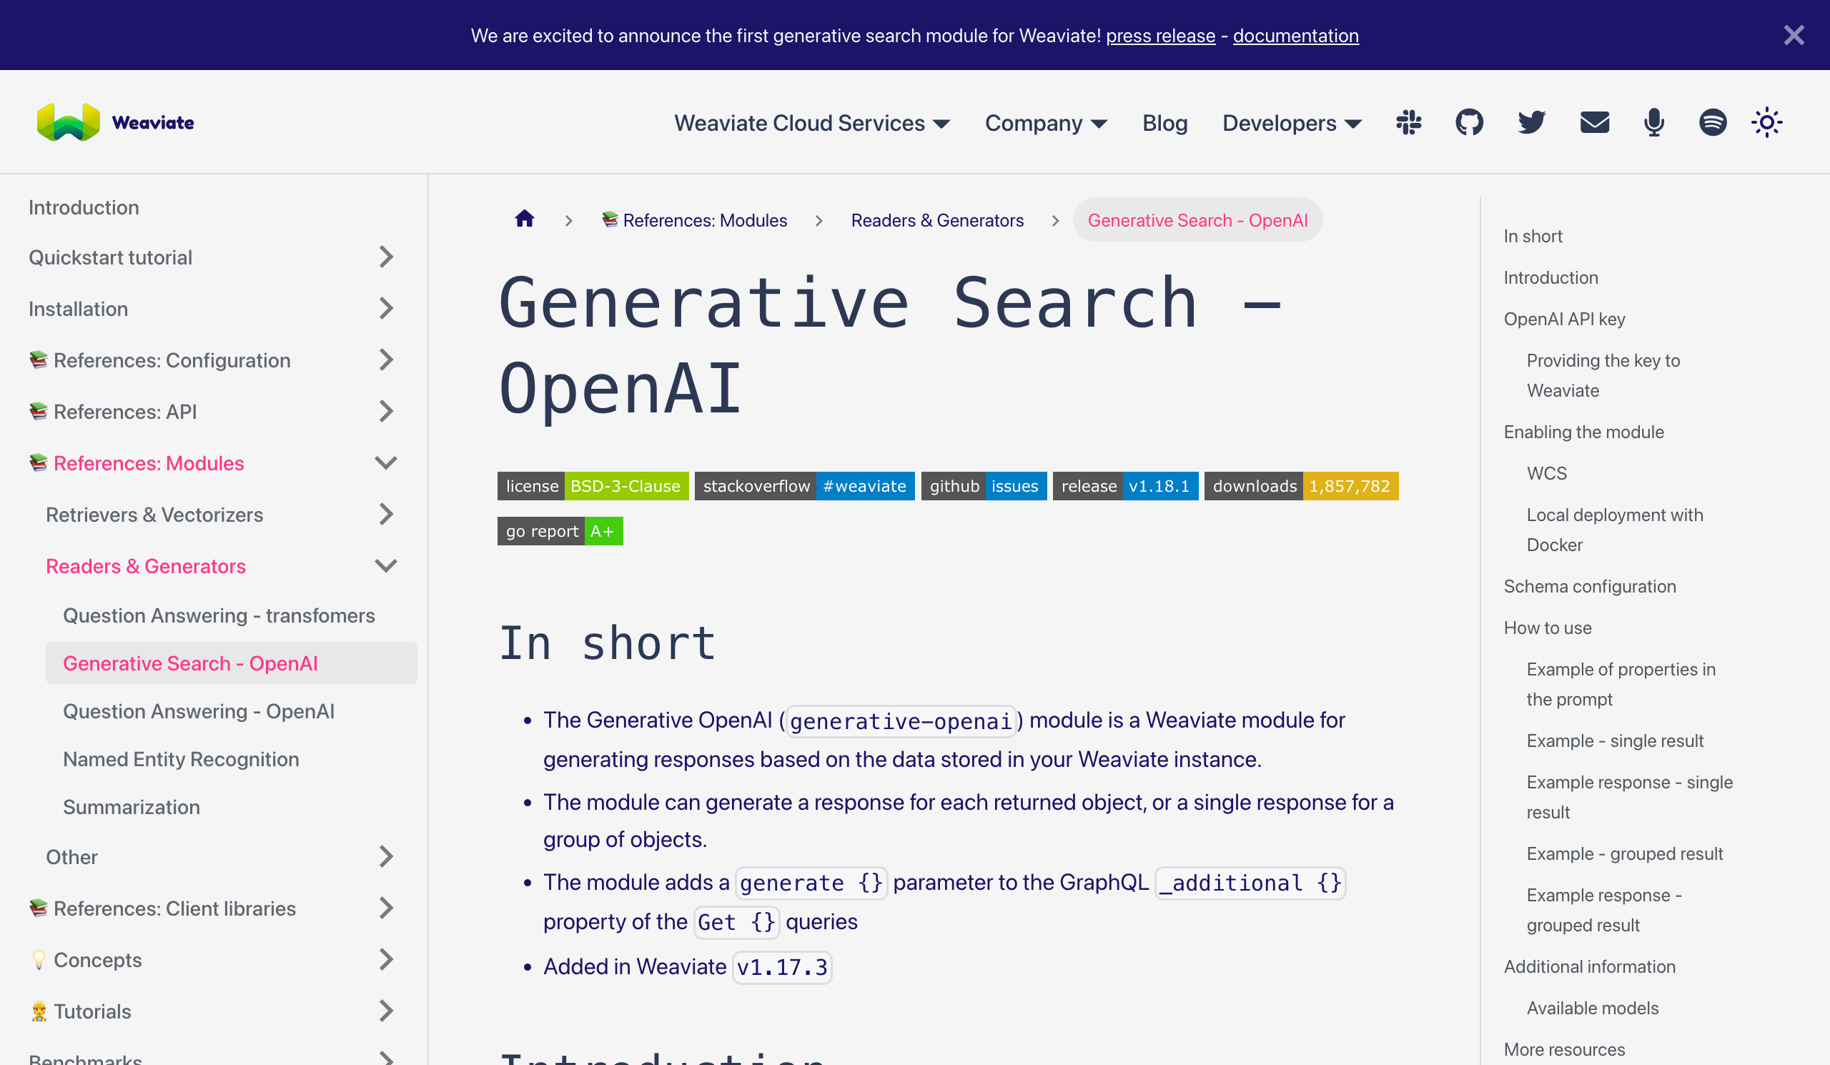The width and height of the screenshot is (1830, 1065).
Task: Click Readers & Generators breadcrumb
Action: coord(936,220)
